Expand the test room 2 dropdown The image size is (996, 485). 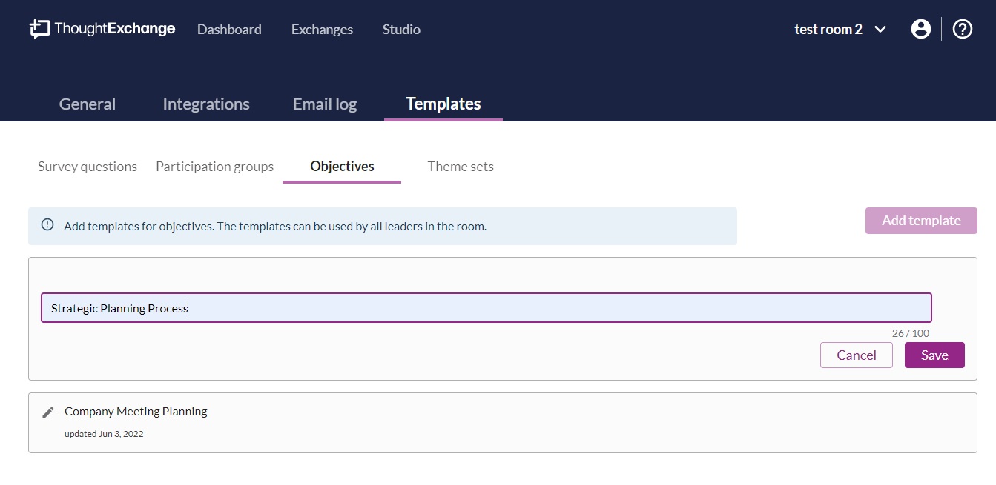click(840, 30)
